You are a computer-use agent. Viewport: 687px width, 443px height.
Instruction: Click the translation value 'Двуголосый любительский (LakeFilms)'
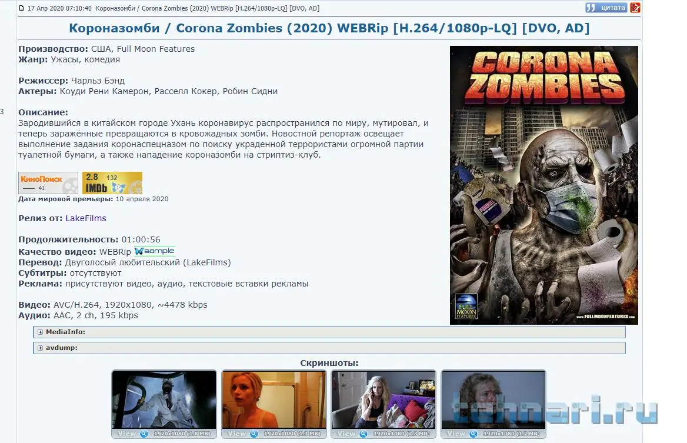click(x=148, y=262)
